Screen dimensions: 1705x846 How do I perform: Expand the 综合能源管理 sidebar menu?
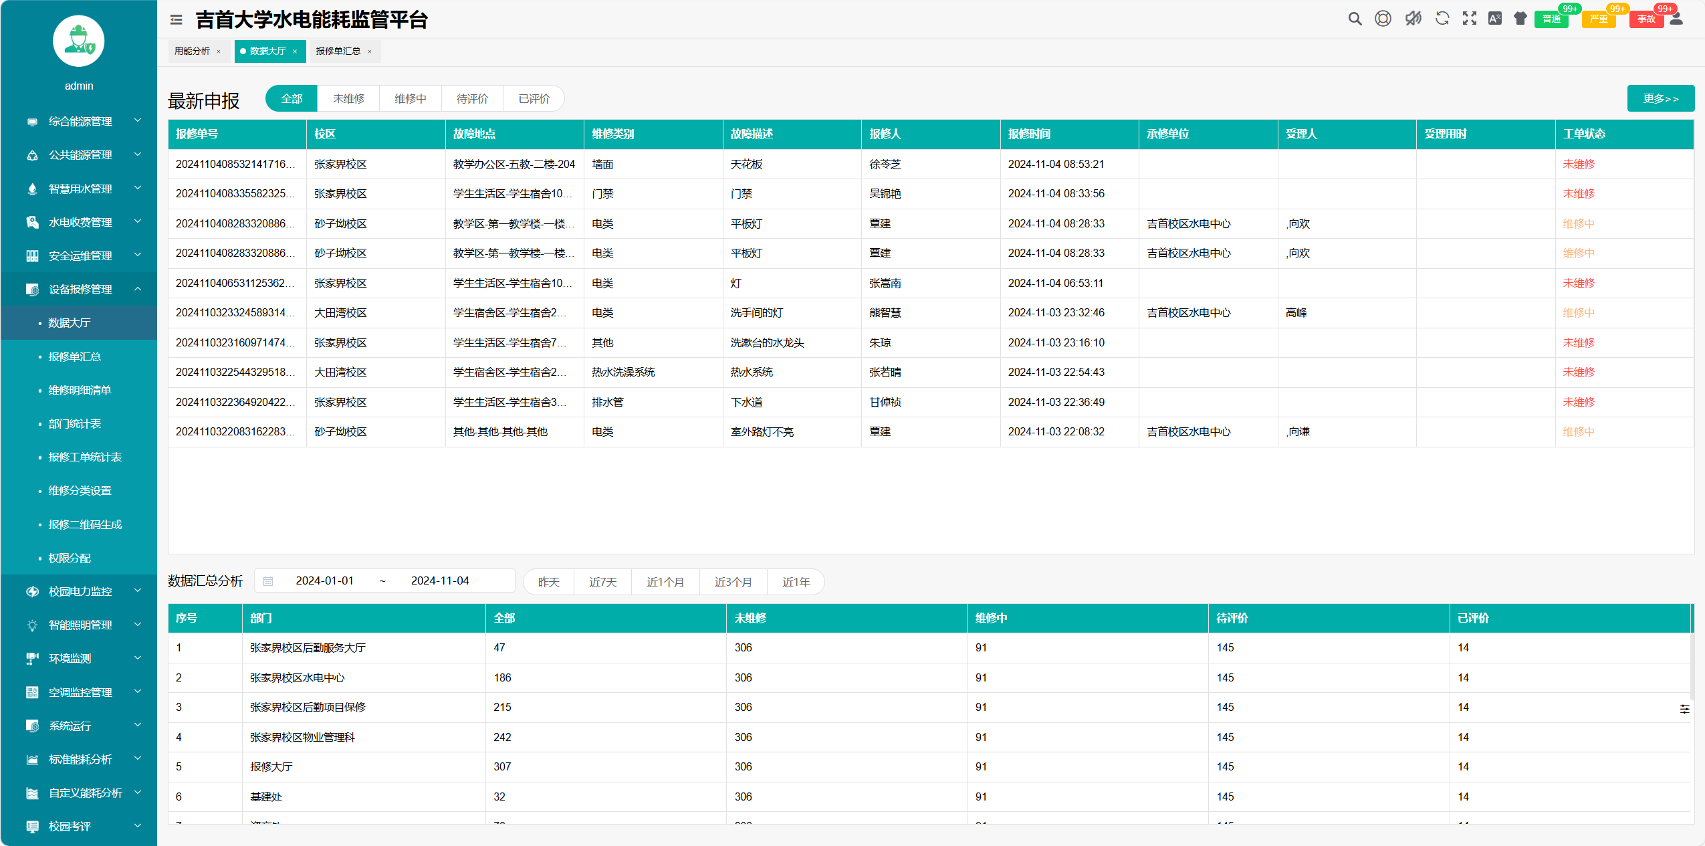tap(80, 121)
